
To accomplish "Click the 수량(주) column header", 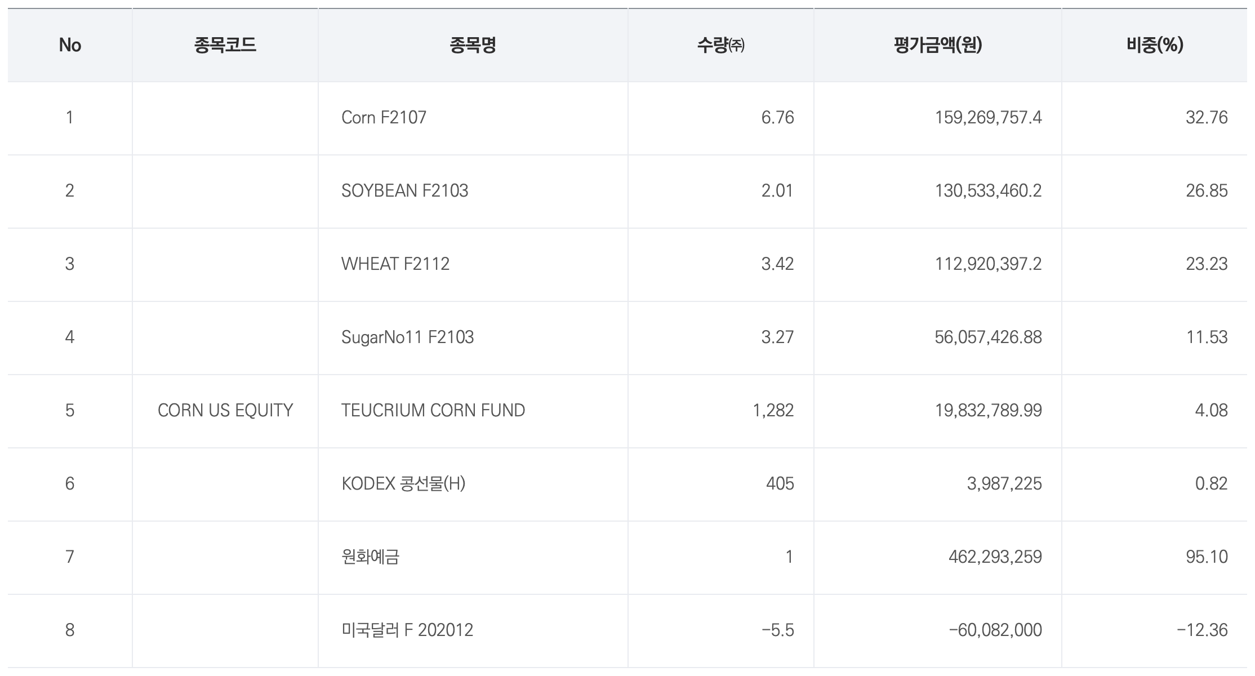I will click(x=720, y=45).
